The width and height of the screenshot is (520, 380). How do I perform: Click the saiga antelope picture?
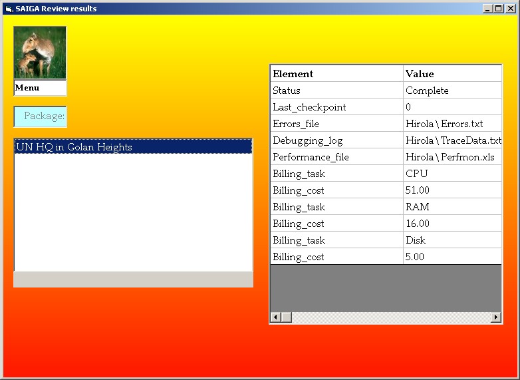pyautogui.click(x=40, y=53)
